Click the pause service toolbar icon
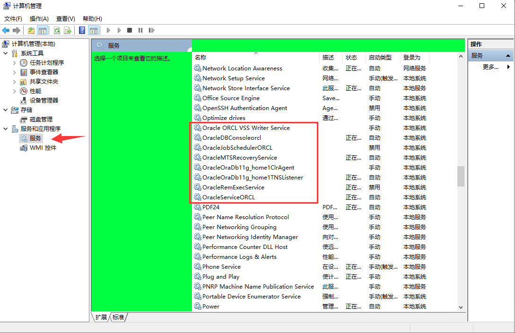Viewport: 515px width, 333px height. pyautogui.click(x=140, y=30)
